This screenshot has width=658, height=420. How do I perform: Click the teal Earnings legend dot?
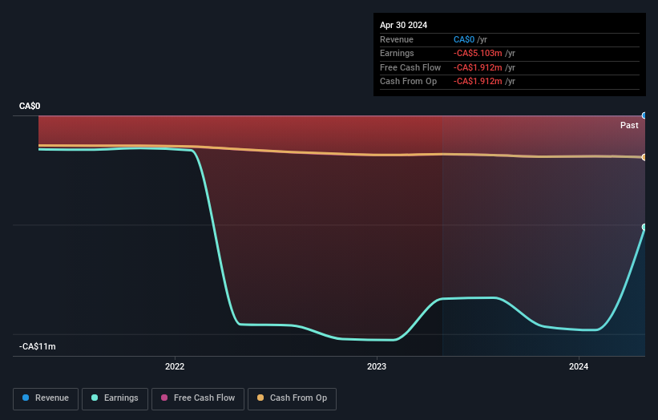(x=95, y=398)
